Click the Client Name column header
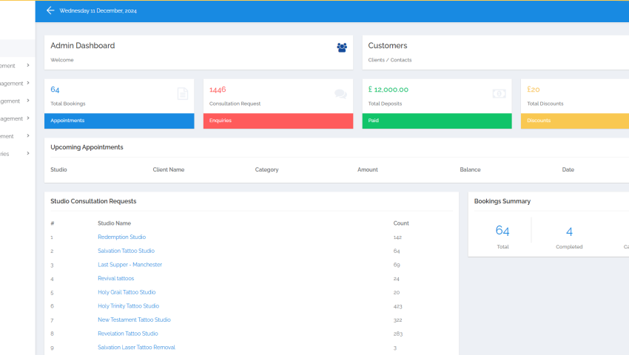 coord(169,170)
